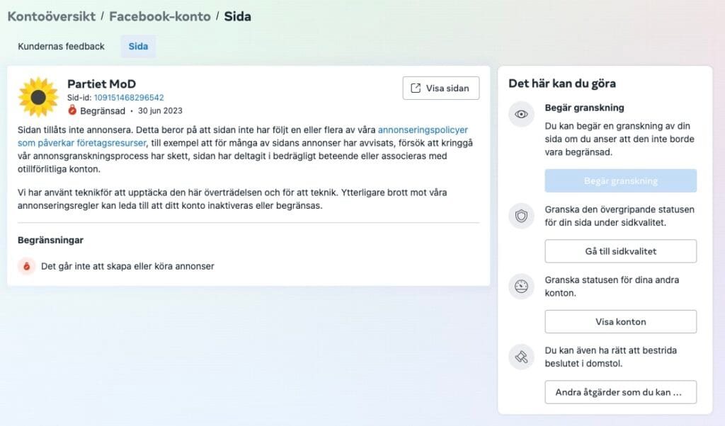This screenshot has height=426, width=725.
Task: Switch to the Kundernas feedback tab
Action: 60,46
